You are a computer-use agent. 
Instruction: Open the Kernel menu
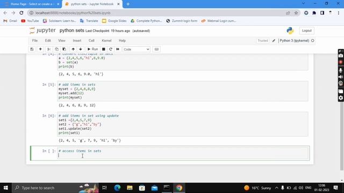point(106,41)
